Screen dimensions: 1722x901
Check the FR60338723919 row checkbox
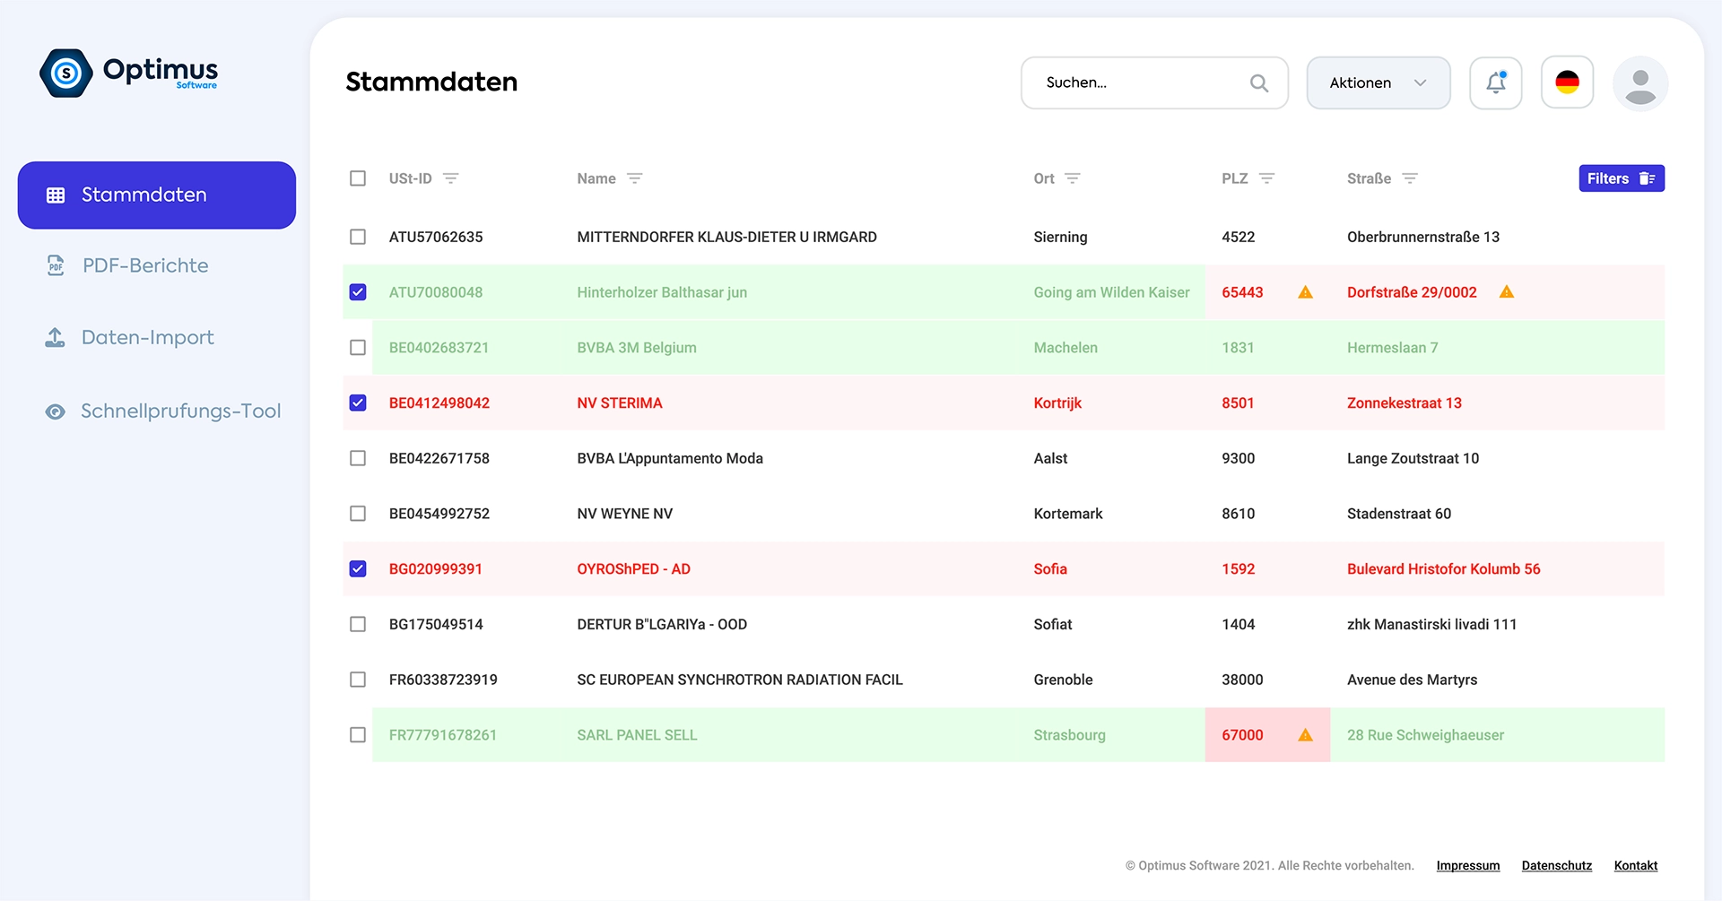click(x=358, y=680)
